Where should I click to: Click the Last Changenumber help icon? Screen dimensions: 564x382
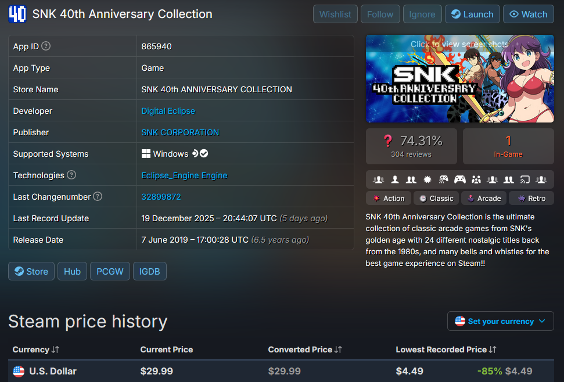(x=98, y=197)
